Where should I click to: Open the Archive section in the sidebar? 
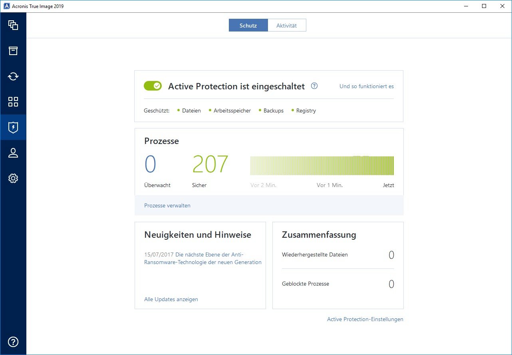click(13, 51)
